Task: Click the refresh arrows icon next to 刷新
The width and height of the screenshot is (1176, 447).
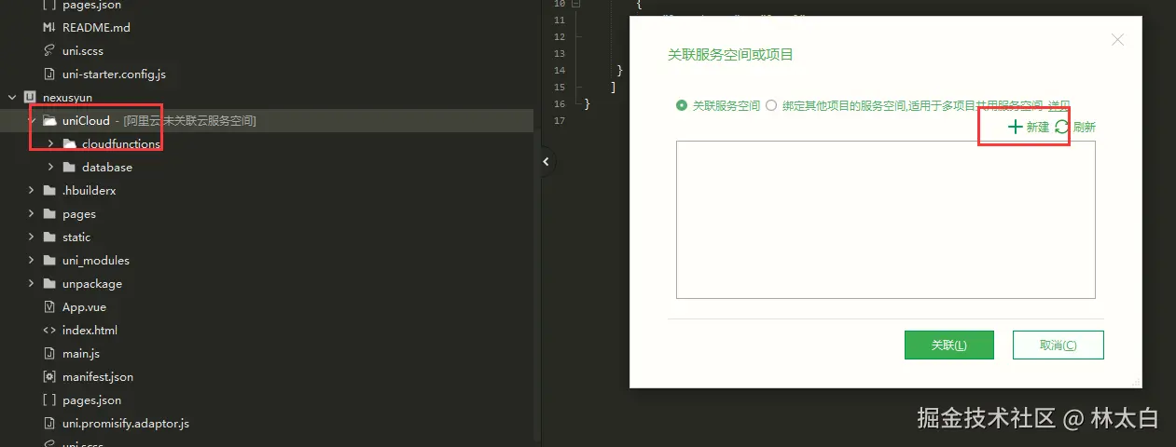Action: coord(1062,127)
